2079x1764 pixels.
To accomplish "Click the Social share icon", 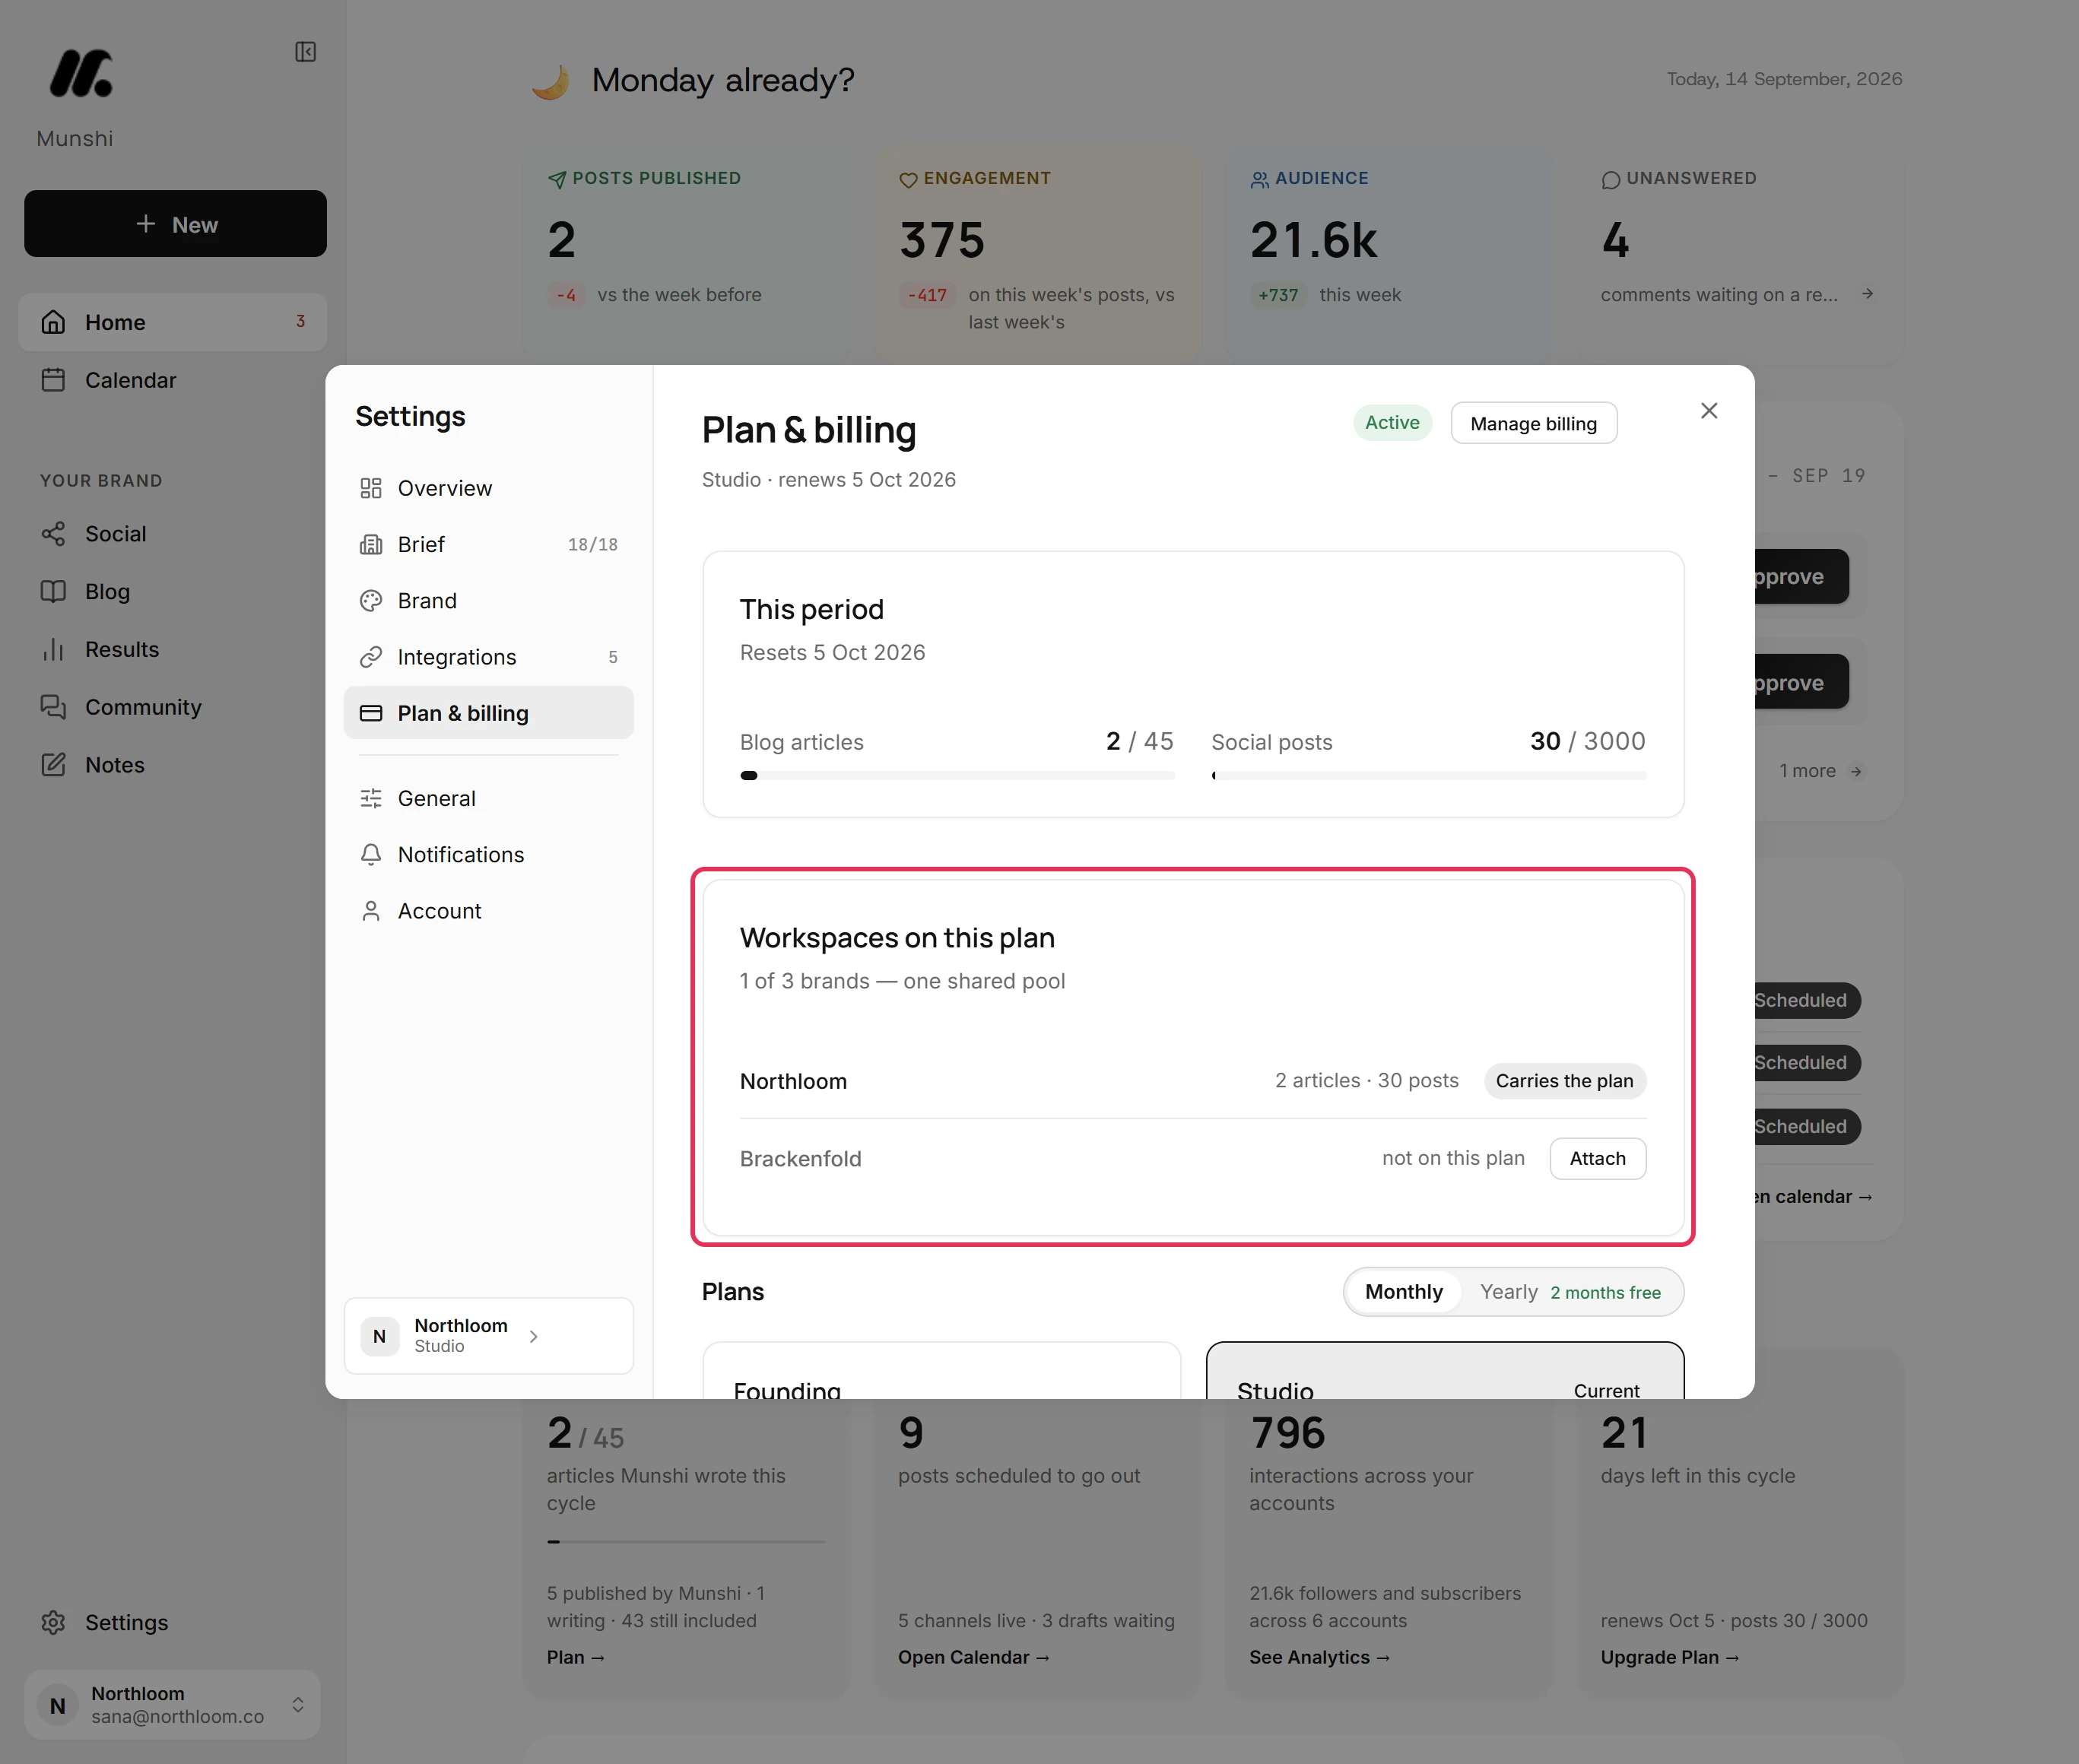I will 54,534.
